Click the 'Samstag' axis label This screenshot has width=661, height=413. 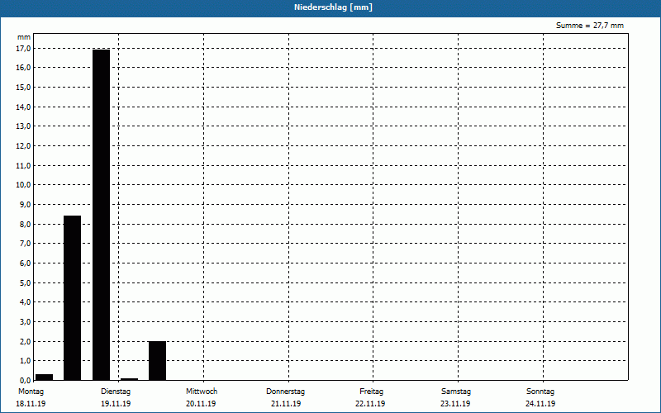[x=456, y=392]
